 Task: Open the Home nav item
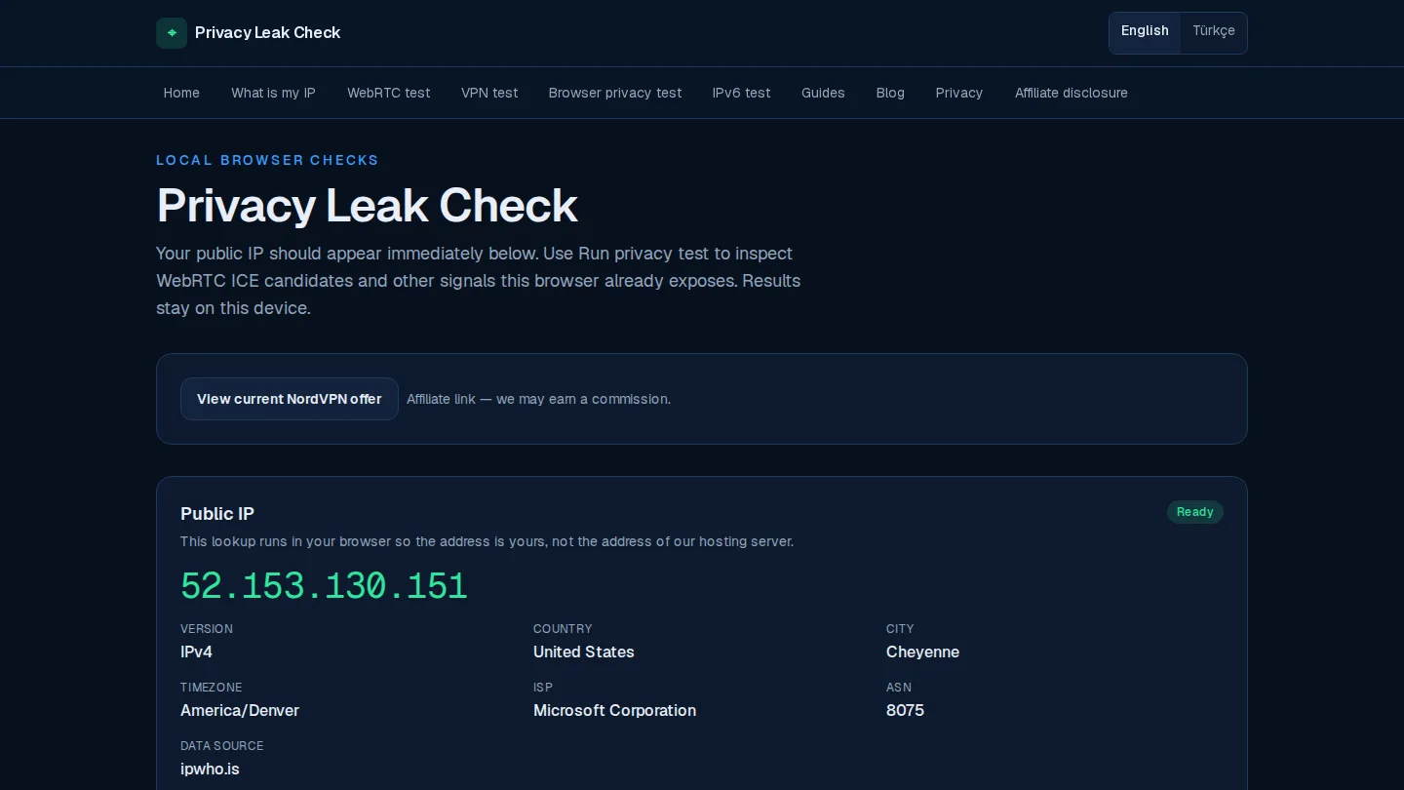pyautogui.click(x=181, y=93)
